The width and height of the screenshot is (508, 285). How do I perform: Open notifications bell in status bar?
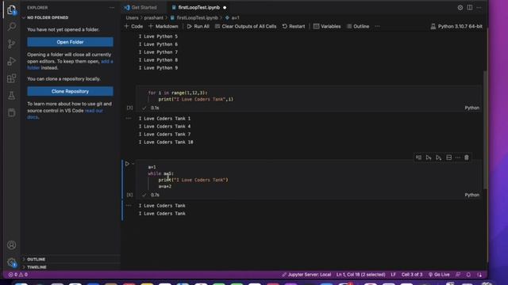[x=468, y=275]
